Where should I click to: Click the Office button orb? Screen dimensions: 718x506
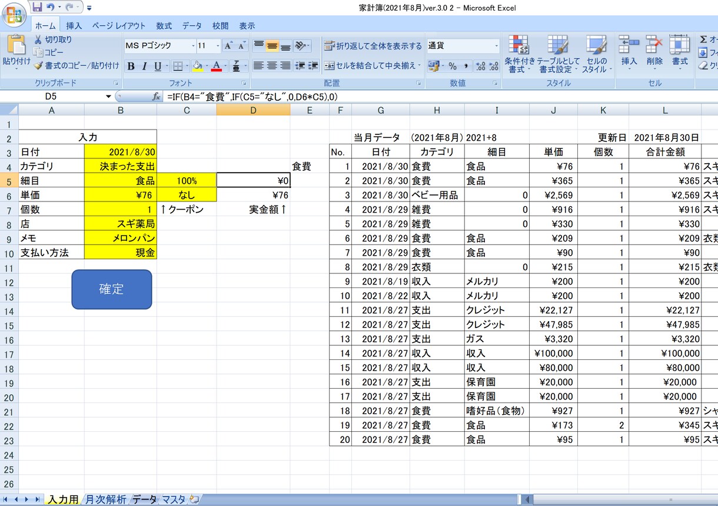(14, 15)
